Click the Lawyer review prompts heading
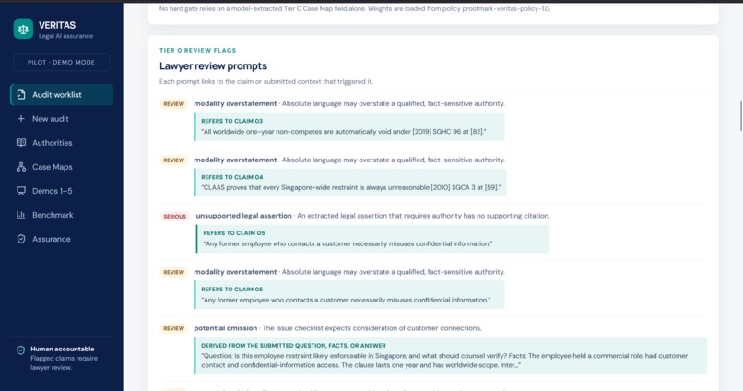Screen dimensions: 743x391 pyautogui.click(x=213, y=65)
